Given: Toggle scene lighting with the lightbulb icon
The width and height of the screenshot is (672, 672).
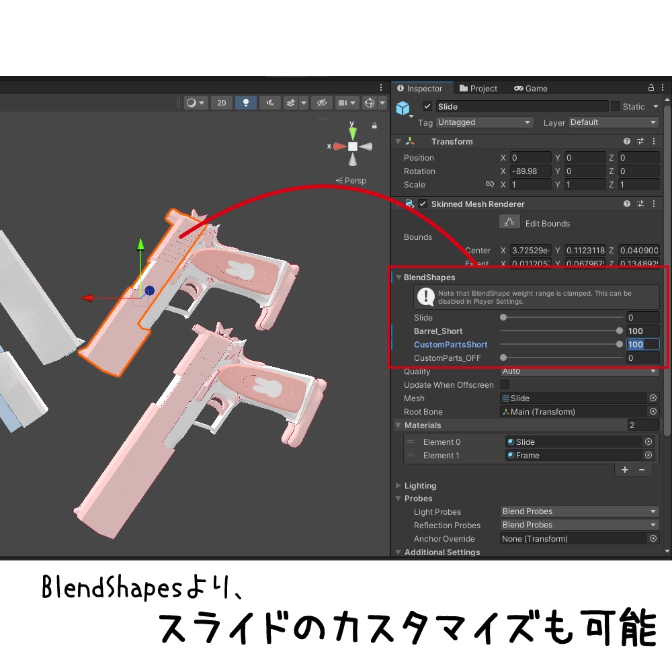Looking at the screenshot, I should (x=245, y=103).
